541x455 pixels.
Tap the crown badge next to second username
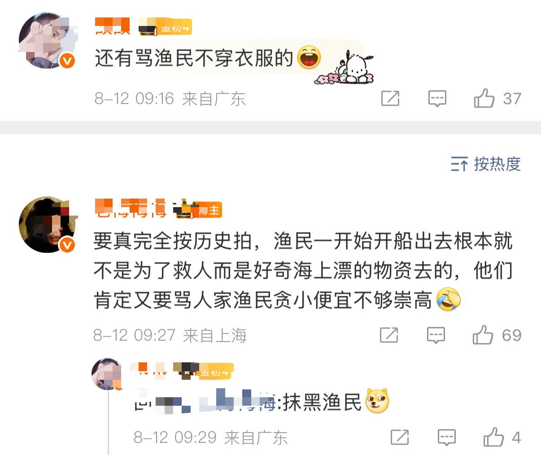tap(197, 209)
